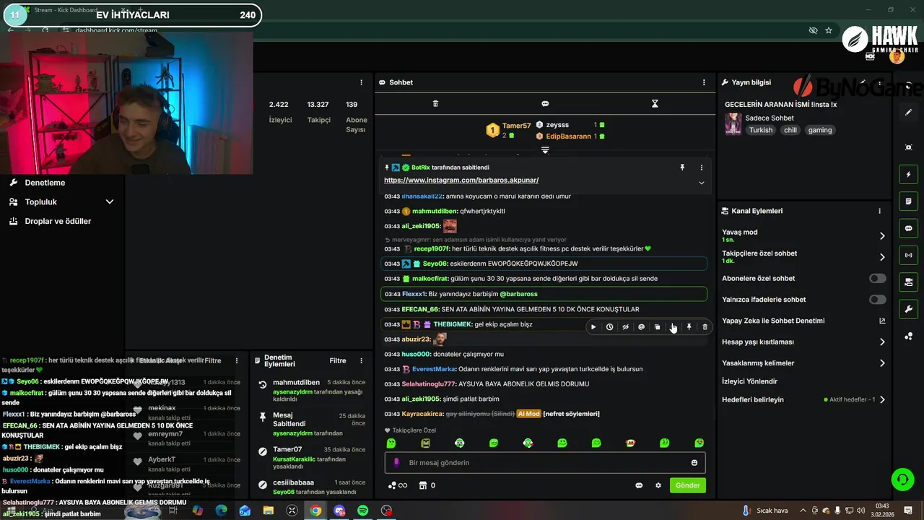Viewport: 924px width, 520px height.
Task: Click Turkish tag chip
Action: (x=761, y=130)
